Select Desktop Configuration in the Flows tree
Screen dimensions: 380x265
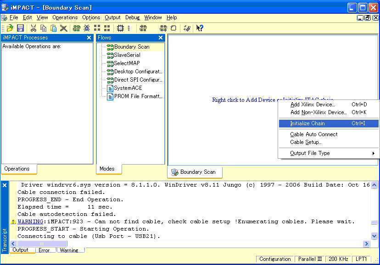point(138,72)
